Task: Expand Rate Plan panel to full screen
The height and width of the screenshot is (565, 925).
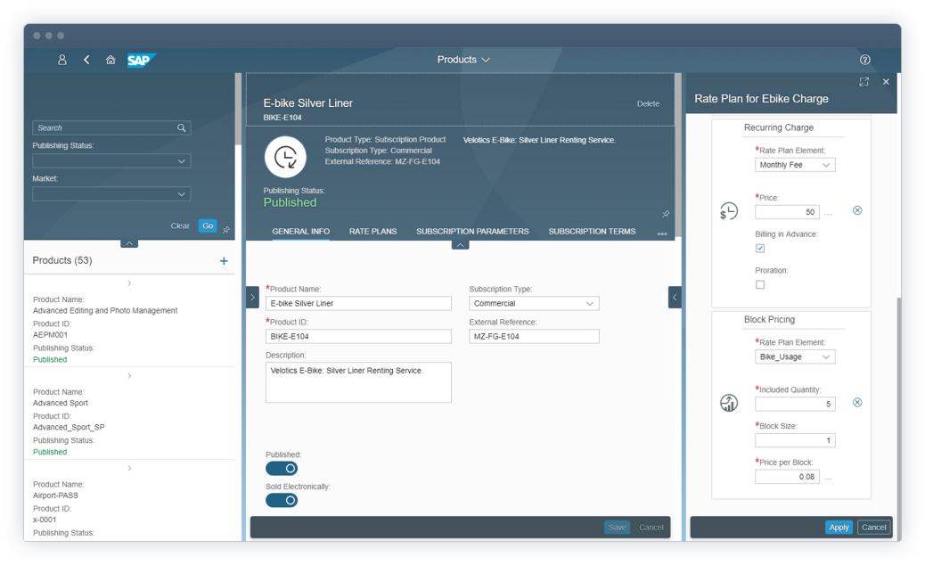Action: click(x=864, y=82)
